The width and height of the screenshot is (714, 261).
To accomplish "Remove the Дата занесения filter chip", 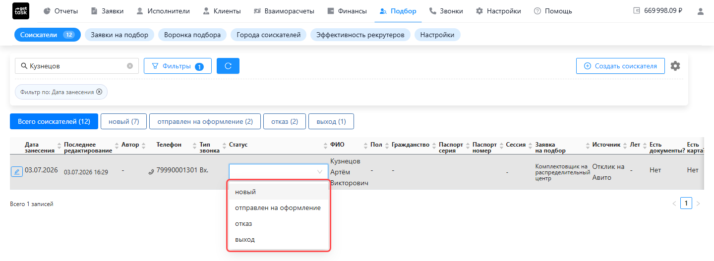I will pyautogui.click(x=99, y=92).
